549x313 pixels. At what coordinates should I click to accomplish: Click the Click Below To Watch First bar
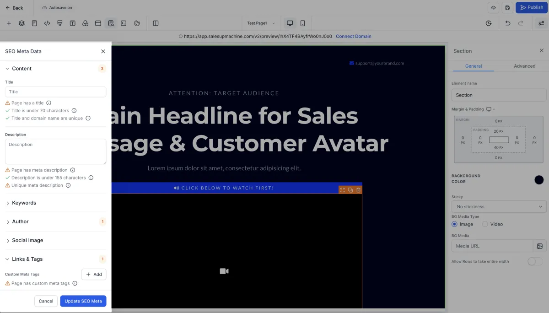pos(224,188)
